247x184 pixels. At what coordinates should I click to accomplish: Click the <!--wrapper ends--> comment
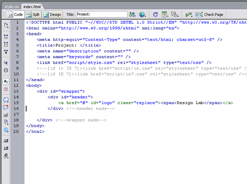(81, 120)
